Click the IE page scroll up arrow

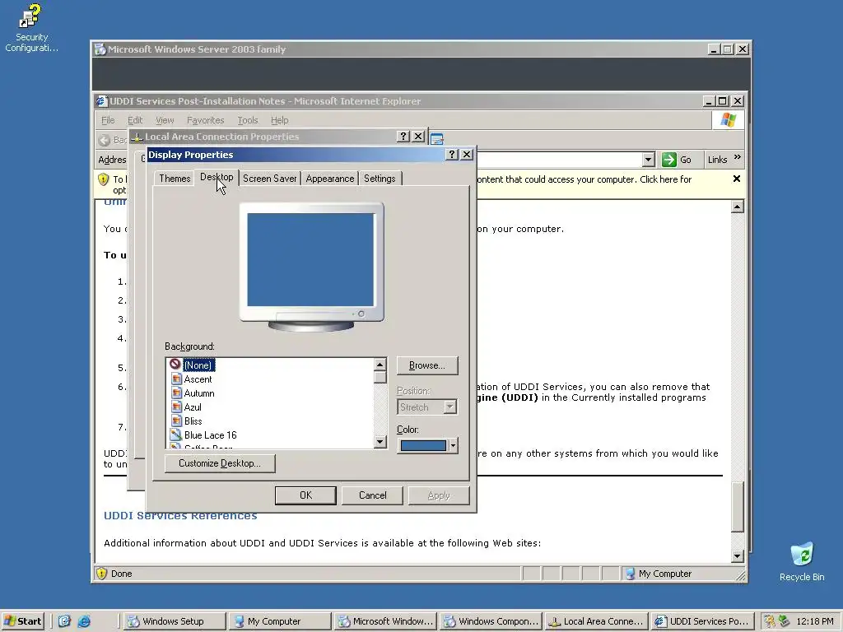tap(738, 207)
